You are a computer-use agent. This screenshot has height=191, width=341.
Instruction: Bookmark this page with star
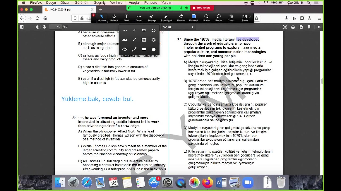(x=257, y=18)
